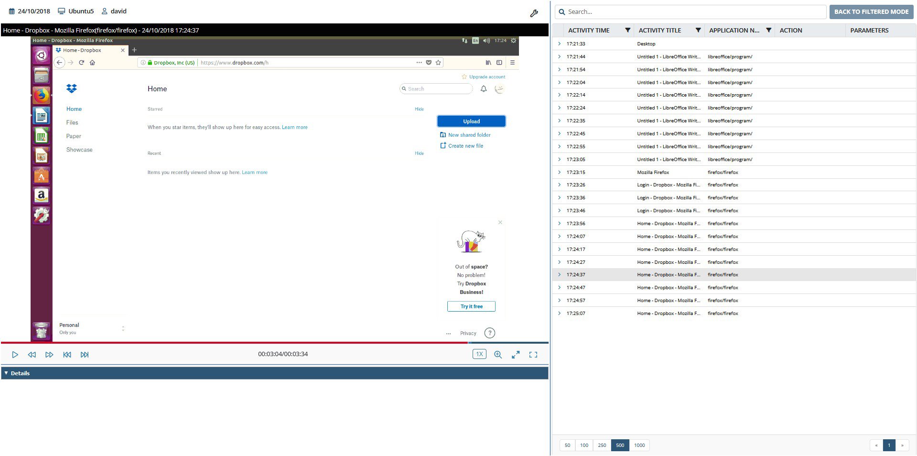This screenshot has height=456, width=917.
Task: Dismiss the Out of space promo
Action: pyautogui.click(x=500, y=222)
